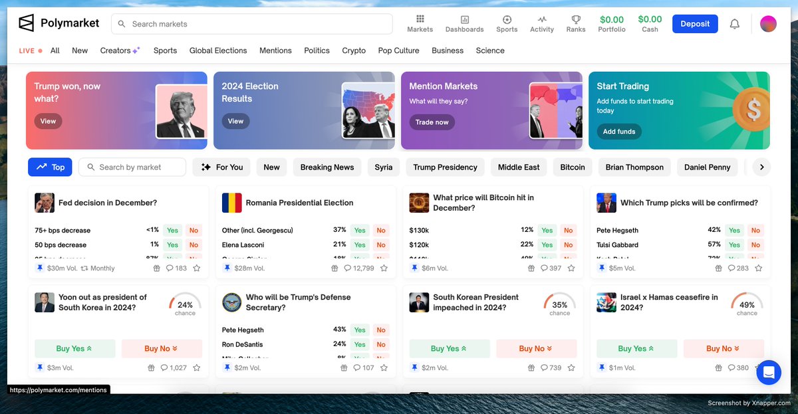The height and width of the screenshot is (414, 798).
Task: Select No for Other (incl. Georgescu)
Action: 381,231
